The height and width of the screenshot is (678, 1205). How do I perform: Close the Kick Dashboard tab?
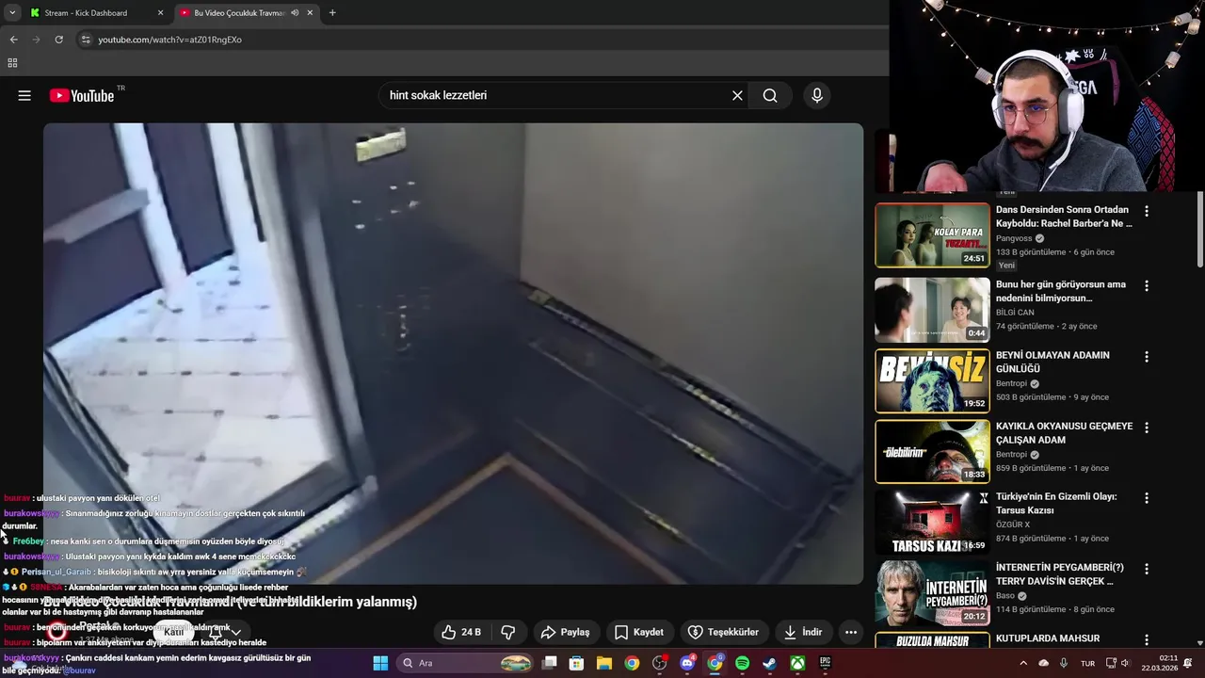point(160,13)
